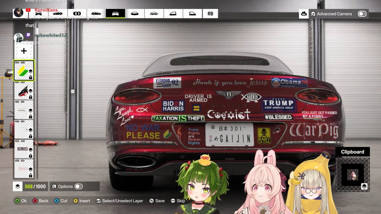Click the Save button hint
The width and height of the screenshot is (381, 214).
tap(157, 201)
